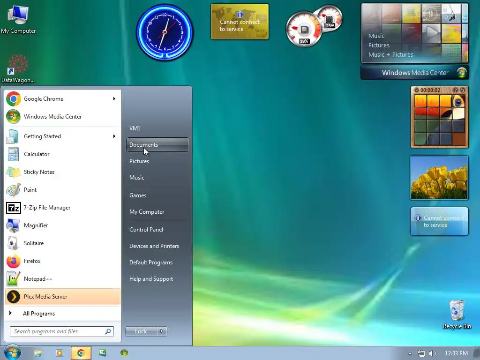Open the monitor app taskbar icon beside Chrome
This screenshot has width=480, height=360.
(103, 353)
